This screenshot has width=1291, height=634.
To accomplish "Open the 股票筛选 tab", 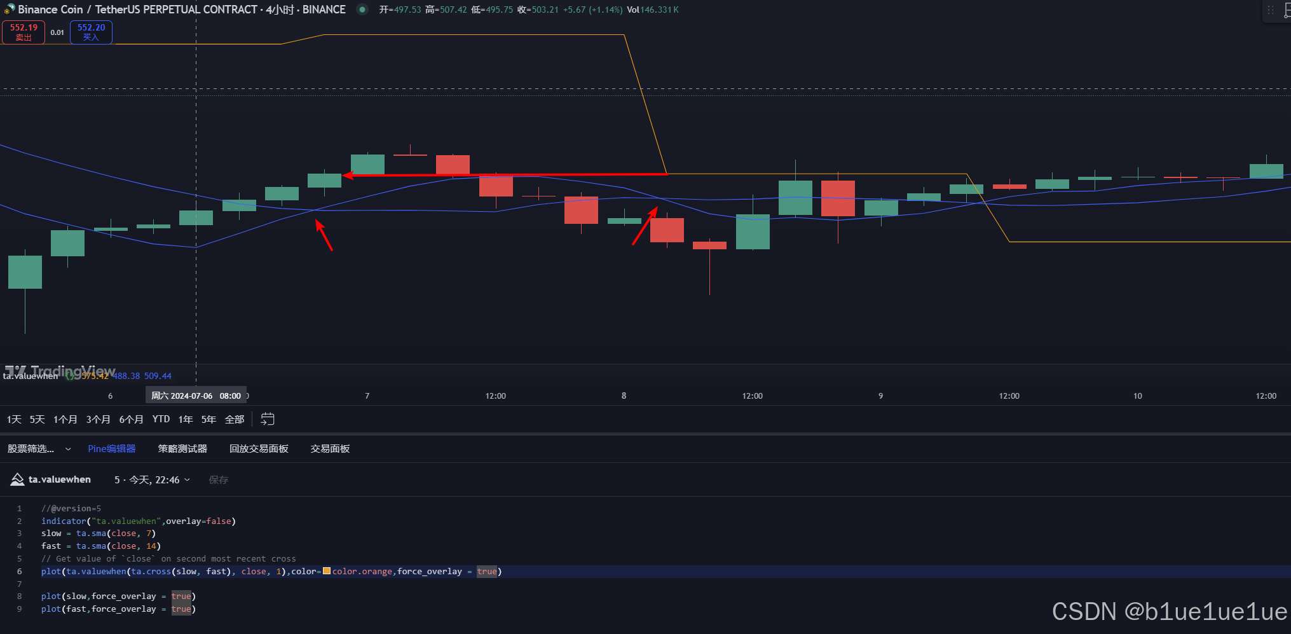I will 31,449.
